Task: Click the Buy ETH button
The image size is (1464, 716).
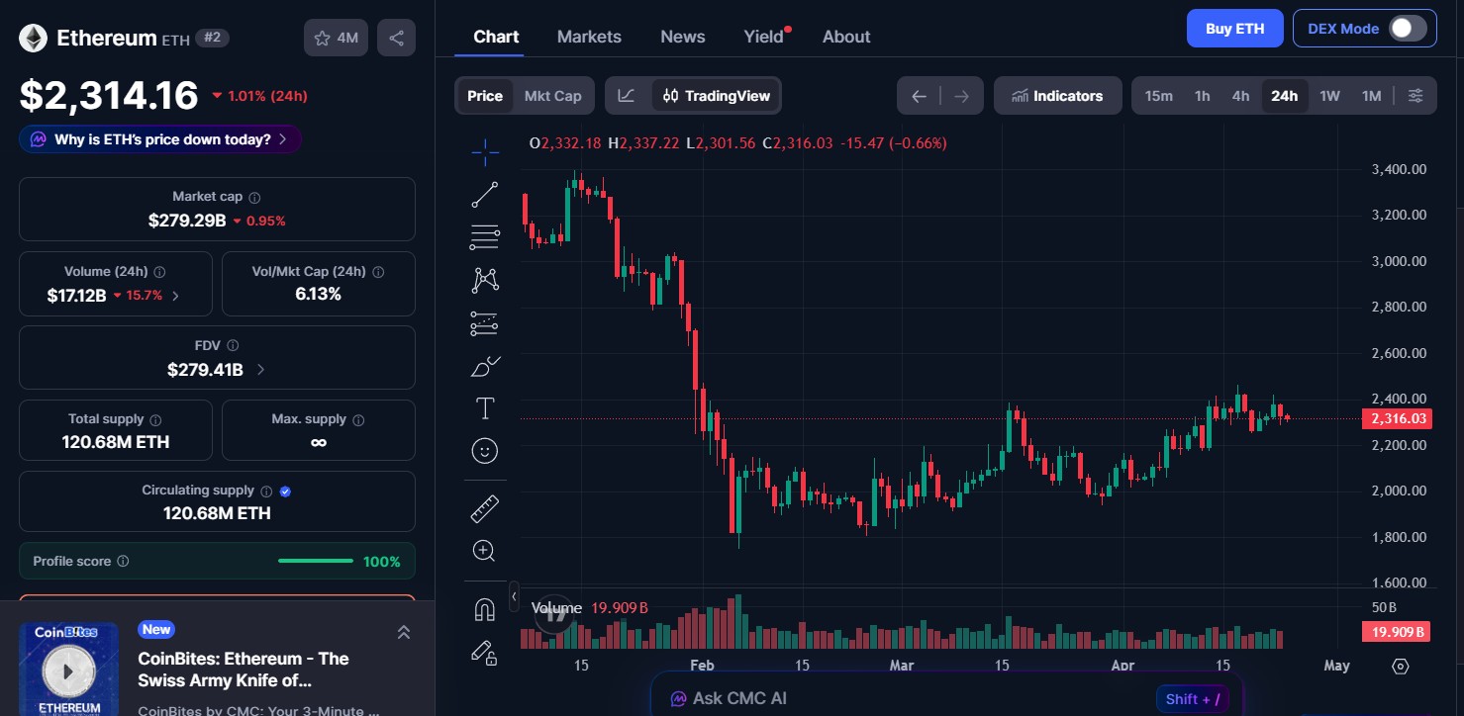Action: [1234, 28]
